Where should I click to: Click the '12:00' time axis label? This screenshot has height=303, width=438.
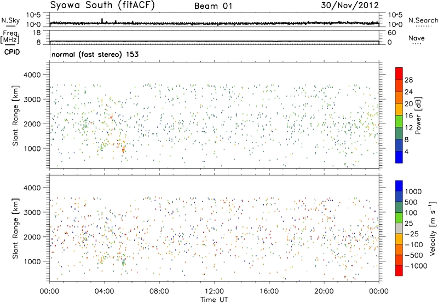coord(214,292)
